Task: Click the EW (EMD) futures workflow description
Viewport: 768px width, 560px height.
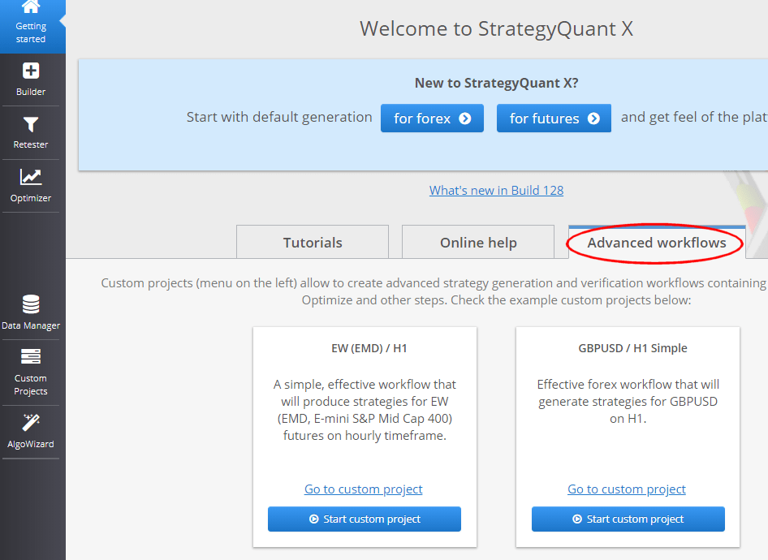Action: click(365, 410)
